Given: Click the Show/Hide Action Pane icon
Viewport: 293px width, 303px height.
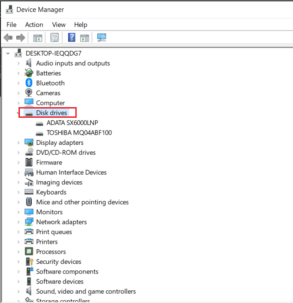Looking at the screenshot, I should [x=85, y=38].
